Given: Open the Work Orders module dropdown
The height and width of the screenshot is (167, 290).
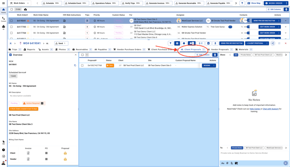Looking at the screenshot, I should (19, 3).
